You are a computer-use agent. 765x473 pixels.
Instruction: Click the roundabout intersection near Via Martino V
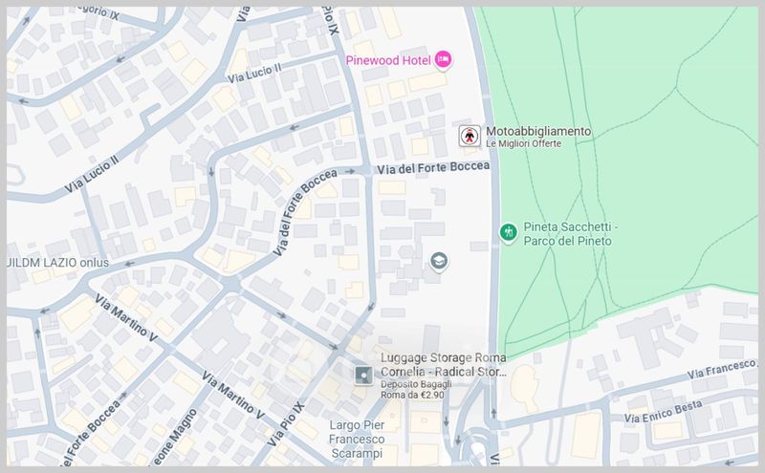[x=230, y=284]
